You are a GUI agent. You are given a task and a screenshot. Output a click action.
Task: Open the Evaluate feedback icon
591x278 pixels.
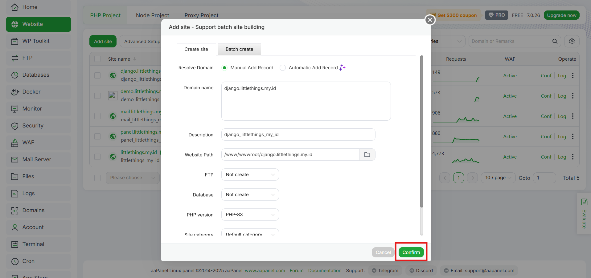pyautogui.click(x=584, y=202)
